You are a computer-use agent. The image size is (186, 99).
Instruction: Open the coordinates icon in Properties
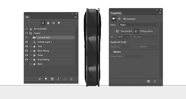pos(119,19)
